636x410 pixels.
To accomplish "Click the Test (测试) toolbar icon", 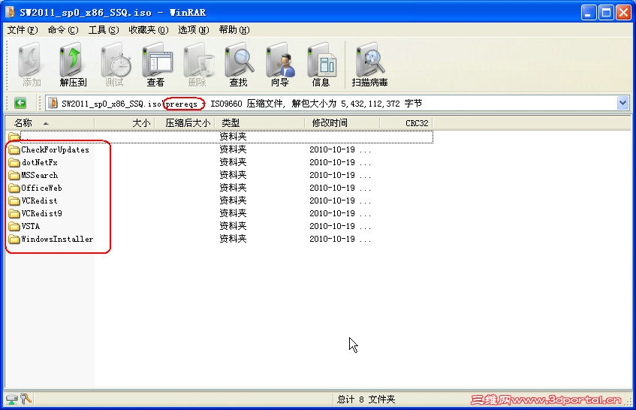I will pos(115,65).
